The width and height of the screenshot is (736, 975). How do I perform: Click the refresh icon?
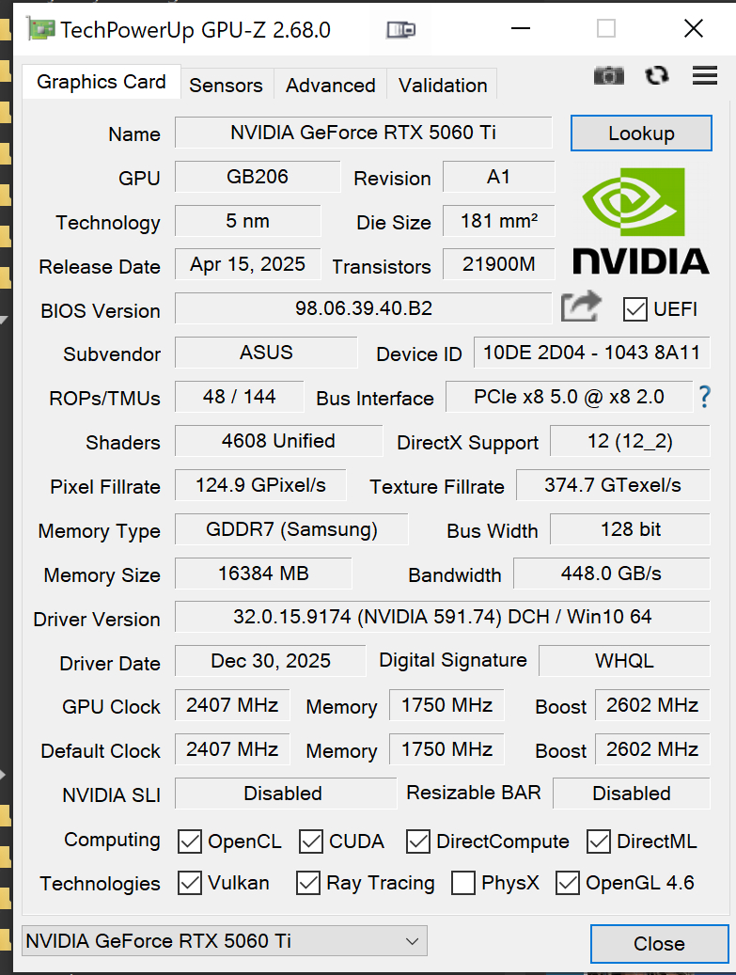(x=657, y=76)
